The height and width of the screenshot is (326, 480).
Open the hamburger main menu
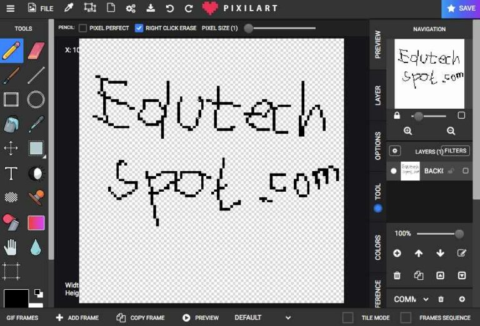click(x=11, y=9)
